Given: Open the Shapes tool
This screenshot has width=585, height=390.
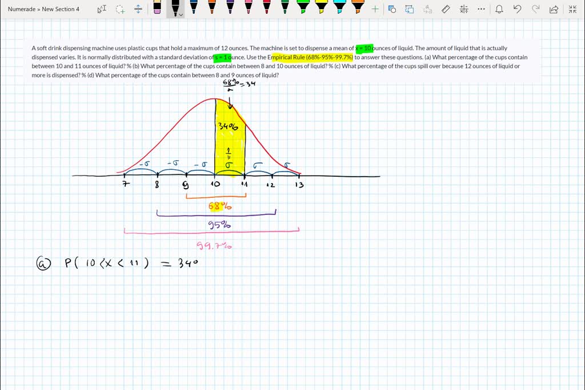Looking at the screenshot, I should [x=392, y=9].
